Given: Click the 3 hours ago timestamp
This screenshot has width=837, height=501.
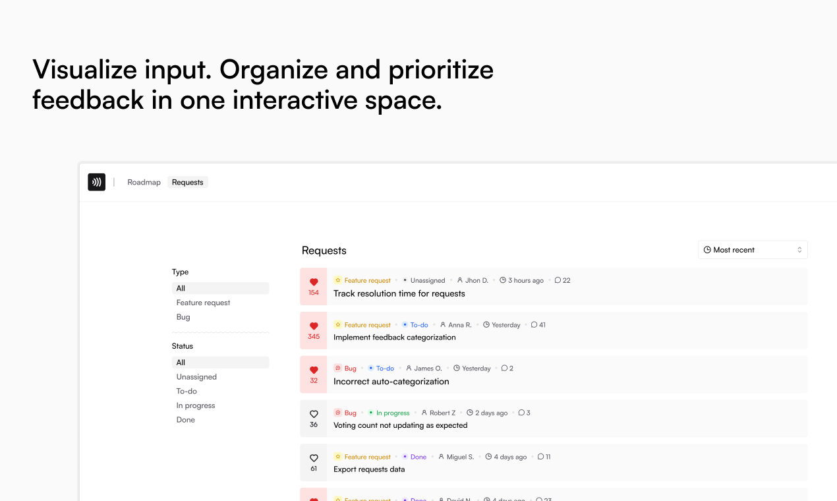Looking at the screenshot, I should pyautogui.click(x=521, y=280).
